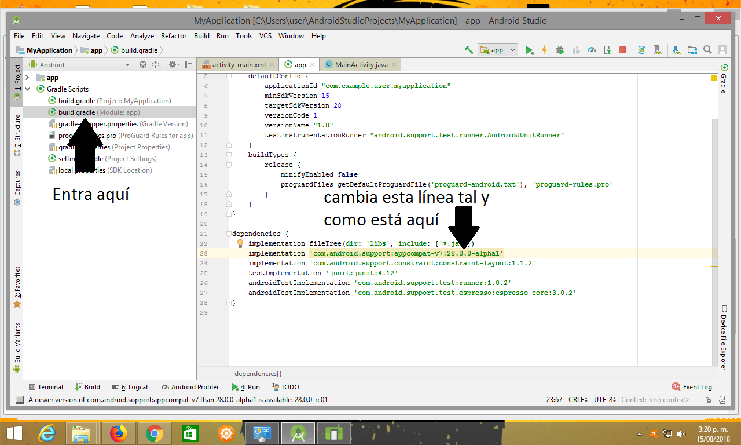The width and height of the screenshot is (741, 445).
Task: Open the TODO tool window
Action: pos(285,387)
